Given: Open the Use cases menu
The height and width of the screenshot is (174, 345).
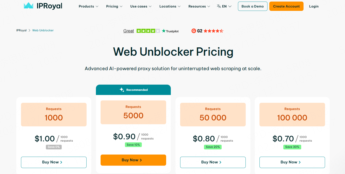Looking at the screenshot, I should click(141, 6).
